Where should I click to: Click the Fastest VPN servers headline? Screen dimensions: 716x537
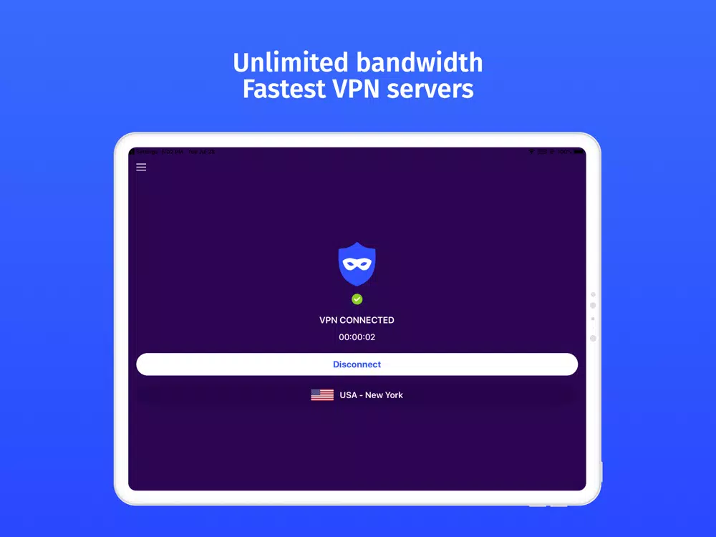pyautogui.click(x=358, y=89)
